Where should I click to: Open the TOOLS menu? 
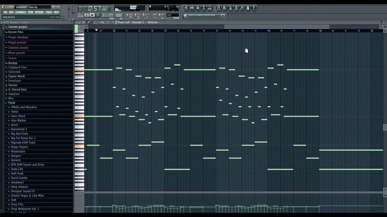point(49,12)
